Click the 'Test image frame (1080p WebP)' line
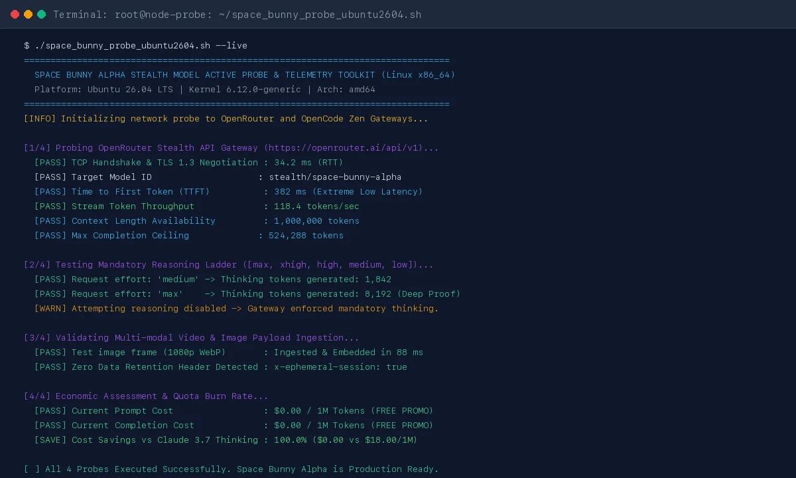 click(229, 353)
